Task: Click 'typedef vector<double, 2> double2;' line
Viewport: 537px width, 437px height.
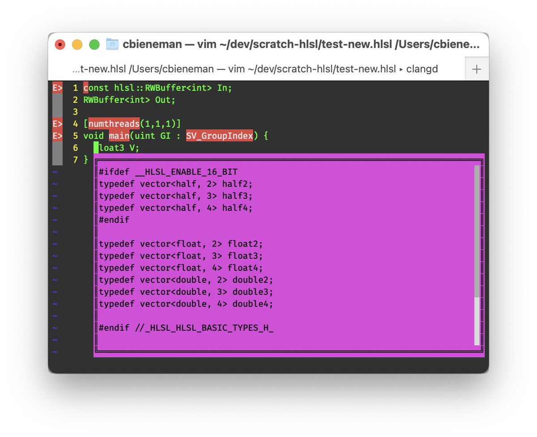Action: [x=186, y=280]
